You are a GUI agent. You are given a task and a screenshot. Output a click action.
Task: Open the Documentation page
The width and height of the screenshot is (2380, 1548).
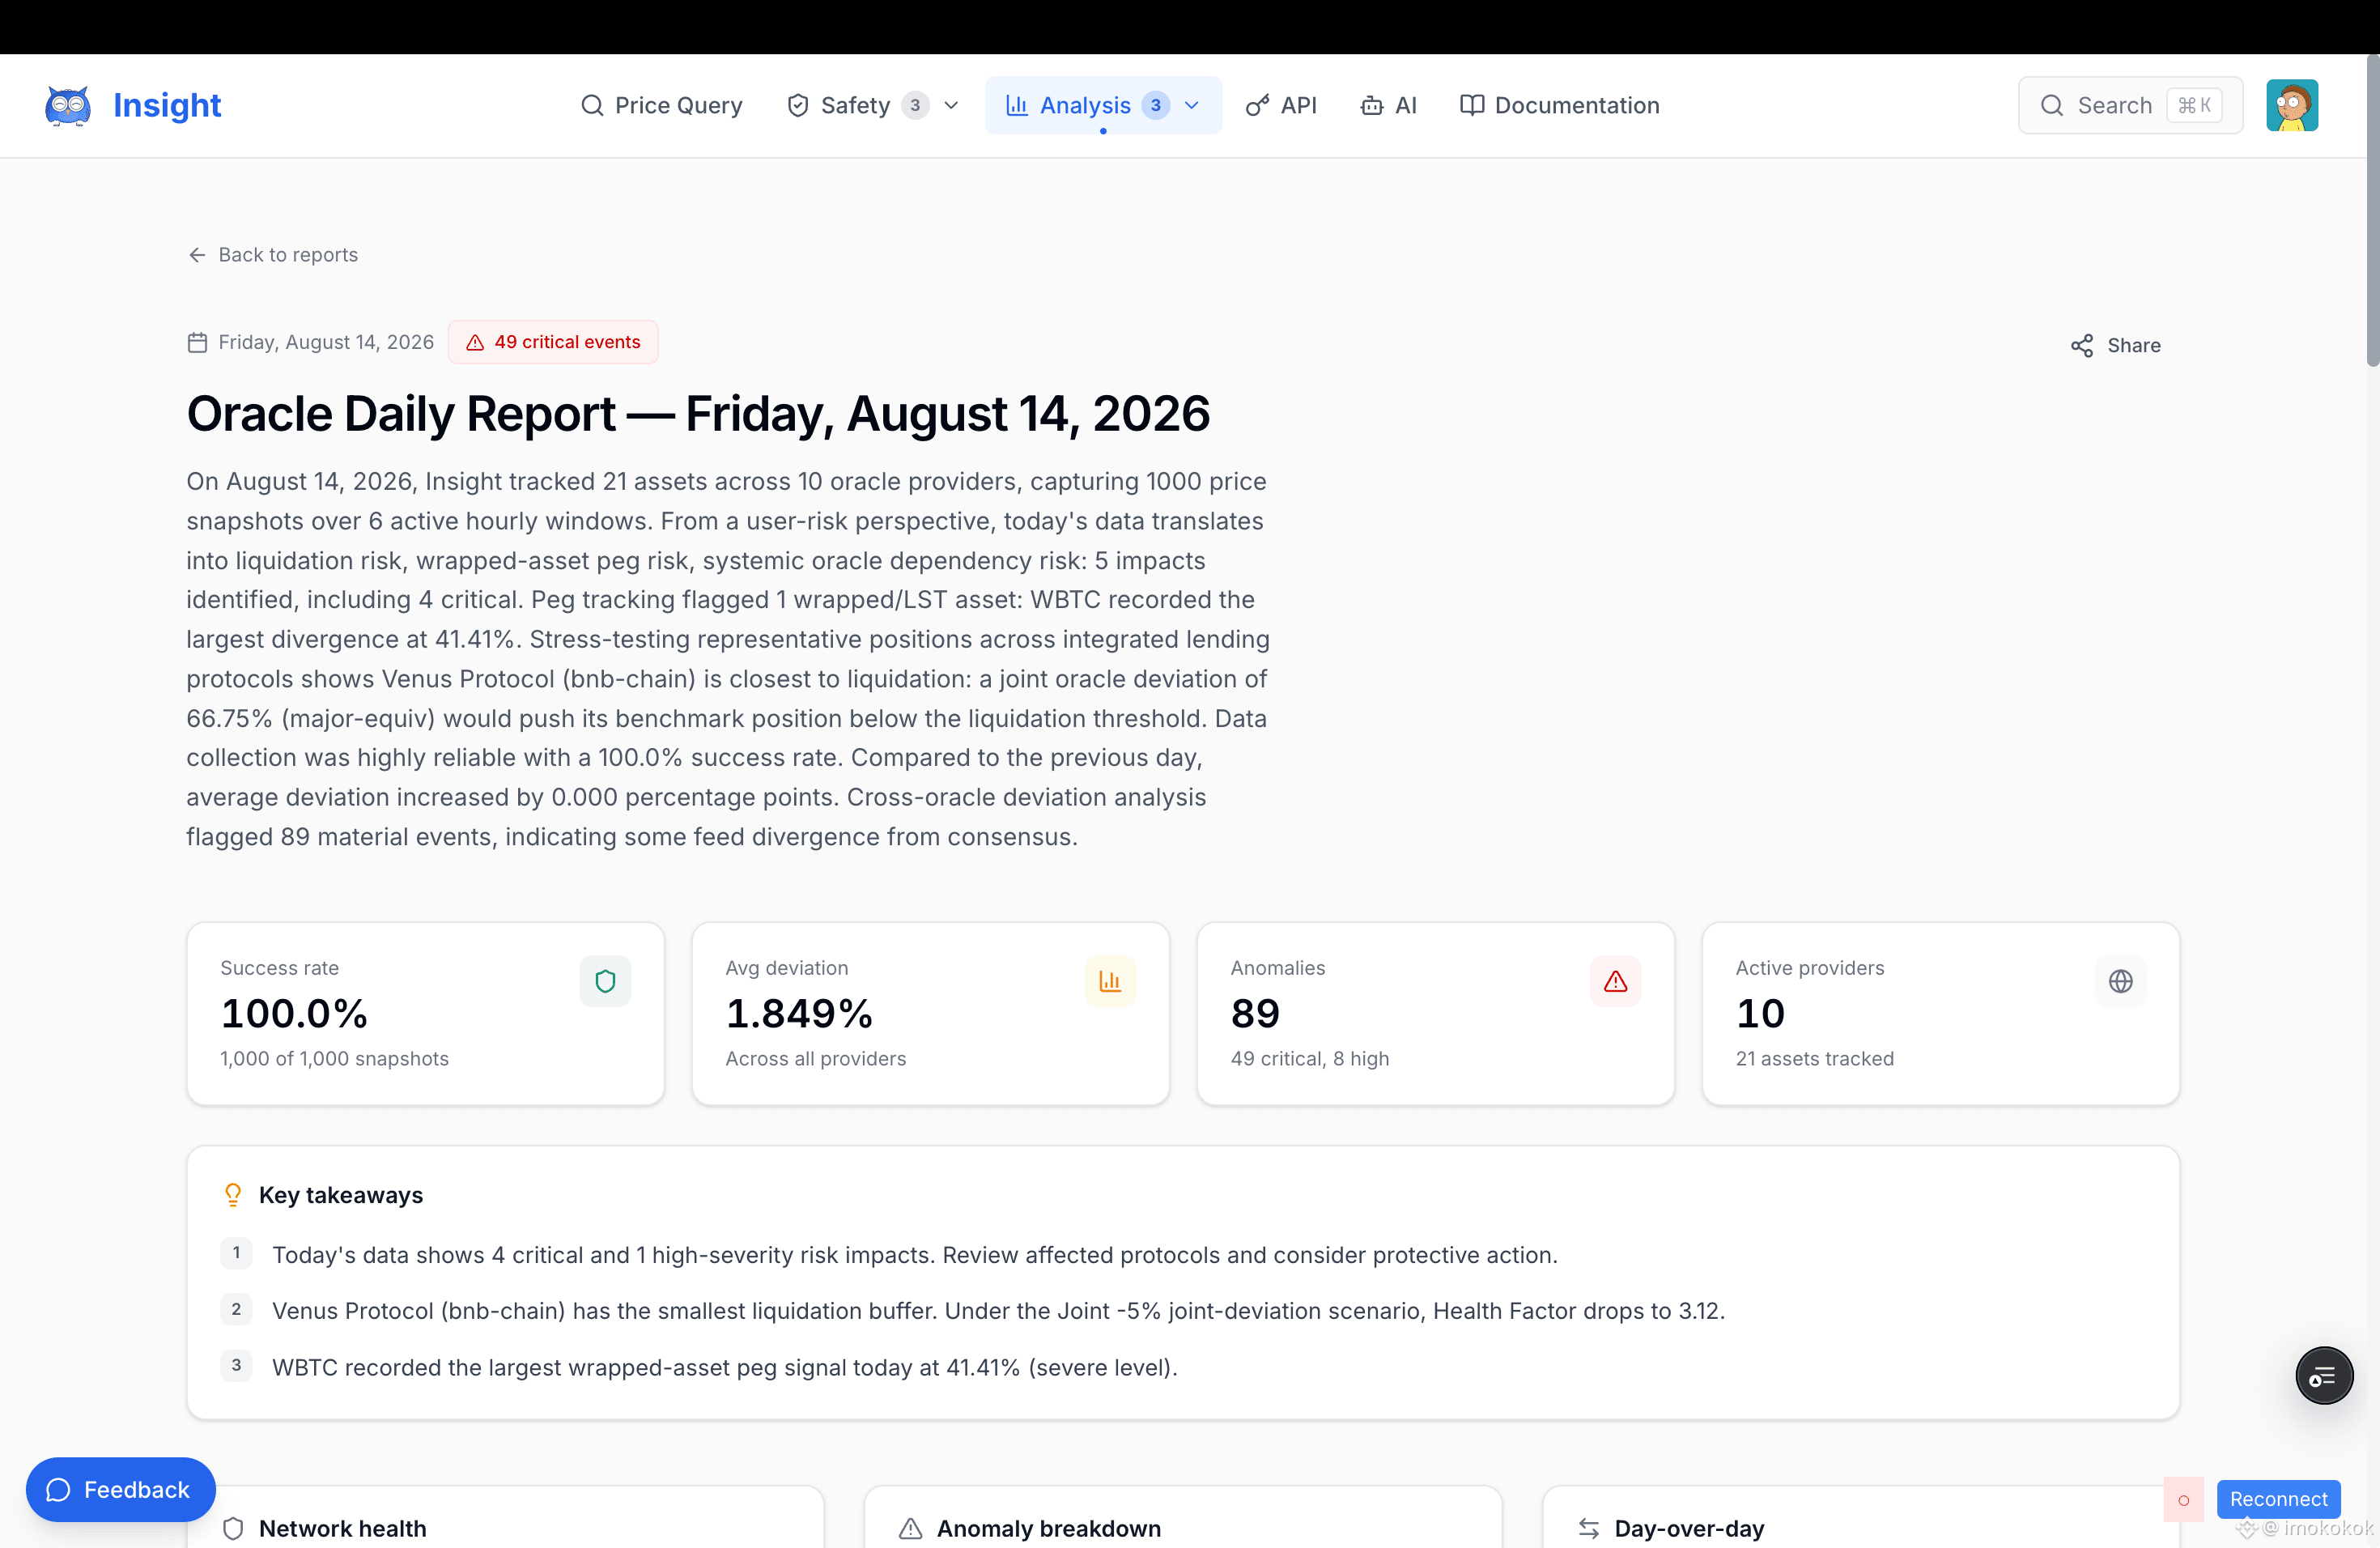pyautogui.click(x=1559, y=105)
